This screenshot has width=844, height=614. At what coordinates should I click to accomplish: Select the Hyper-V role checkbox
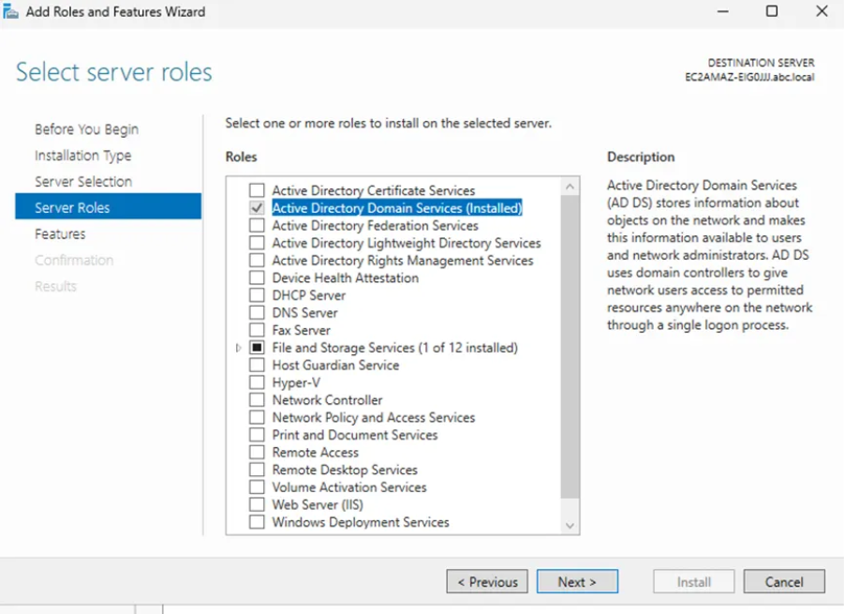(257, 382)
